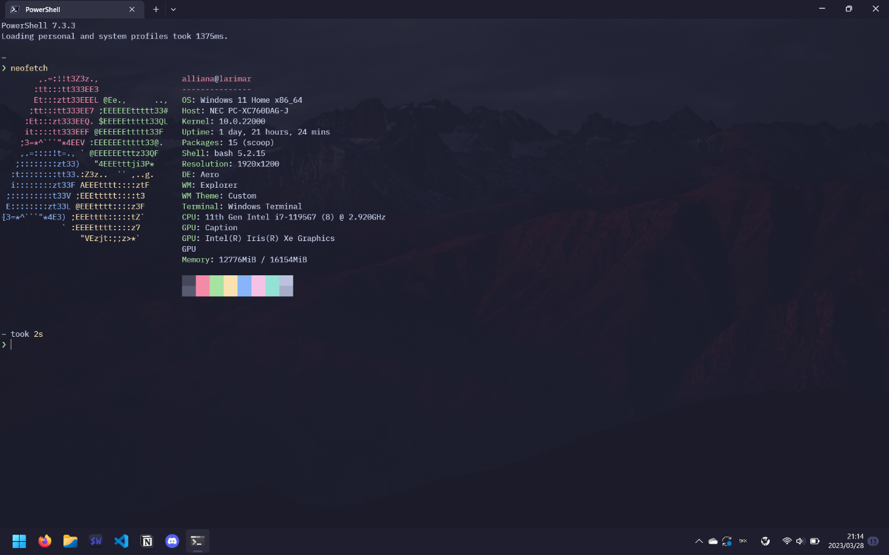Open the new tab profile dropdown
The image size is (889, 555).
[173, 10]
